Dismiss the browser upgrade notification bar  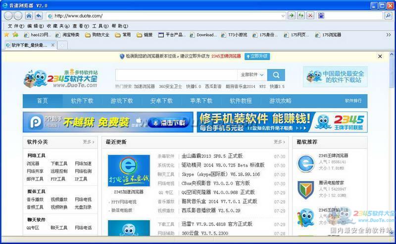(x=380, y=56)
